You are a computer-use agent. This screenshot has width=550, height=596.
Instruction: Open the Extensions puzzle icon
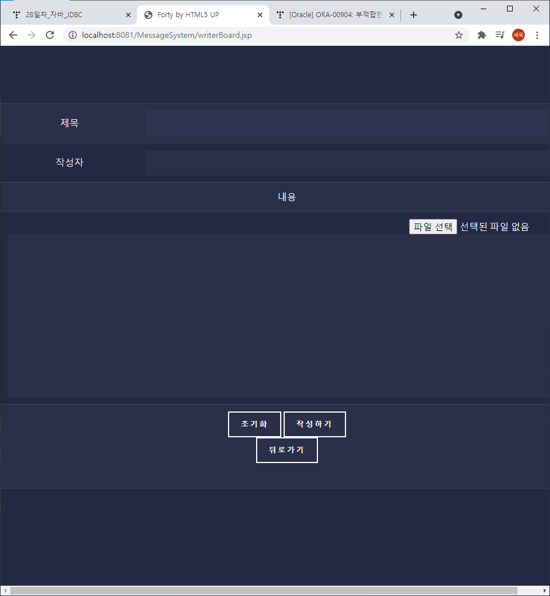pyautogui.click(x=482, y=35)
